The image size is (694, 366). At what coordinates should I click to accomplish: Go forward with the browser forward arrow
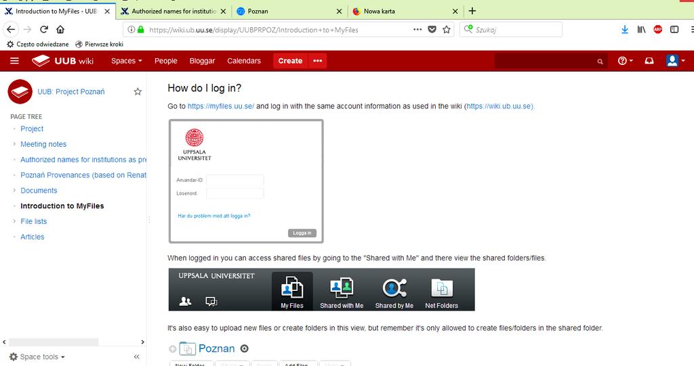(x=27, y=30)
